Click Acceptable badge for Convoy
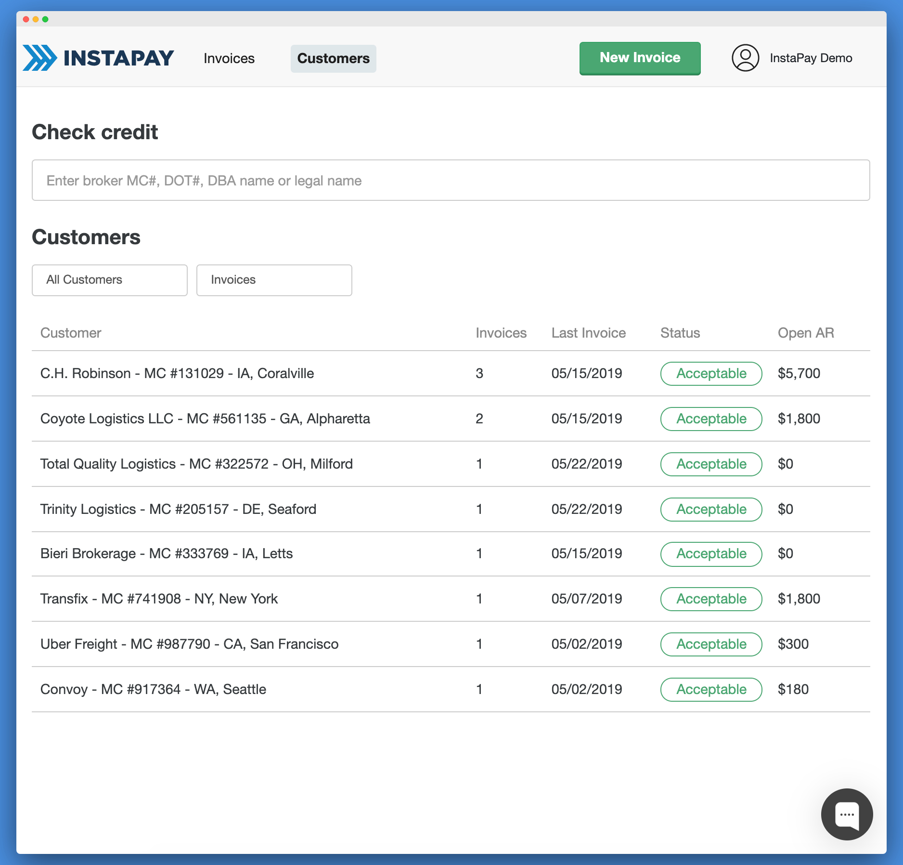The image size is (903, 865). pos(711,690)
